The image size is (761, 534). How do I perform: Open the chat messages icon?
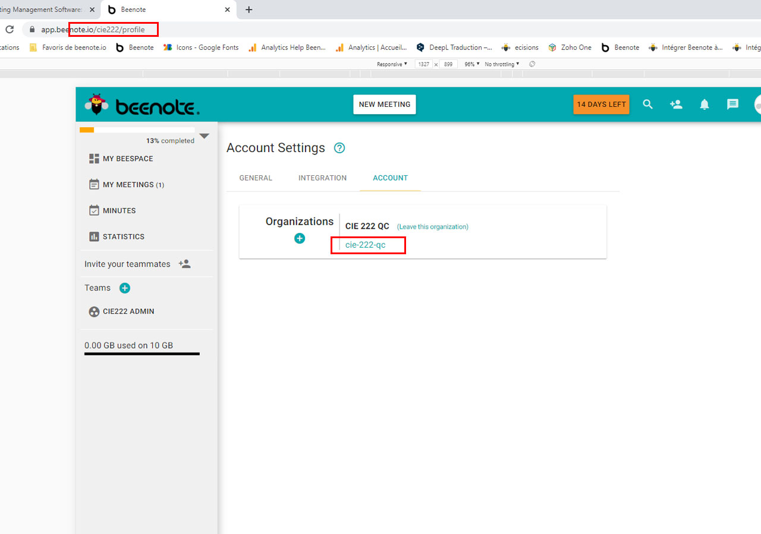point(733,104)
